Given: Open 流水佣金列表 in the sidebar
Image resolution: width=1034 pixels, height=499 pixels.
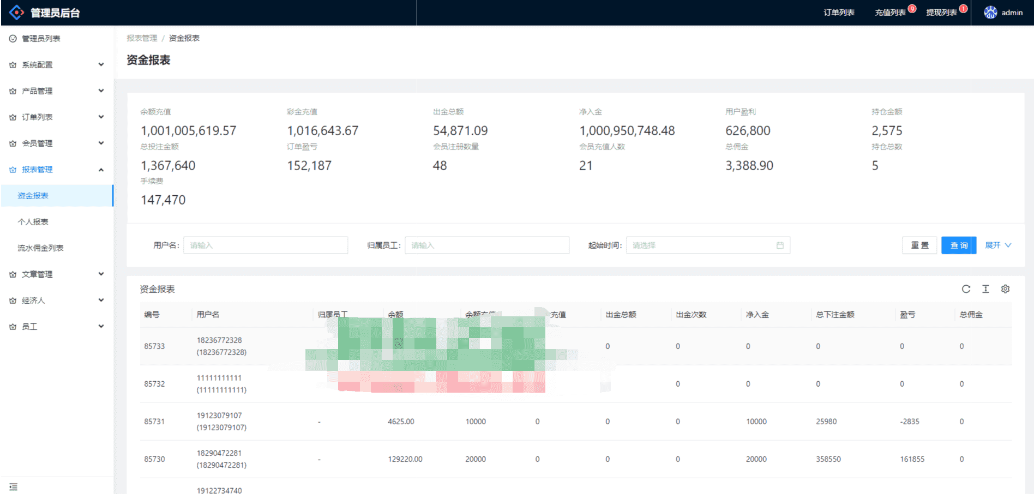Looking at the screenshot, I should tap(40, 248).
